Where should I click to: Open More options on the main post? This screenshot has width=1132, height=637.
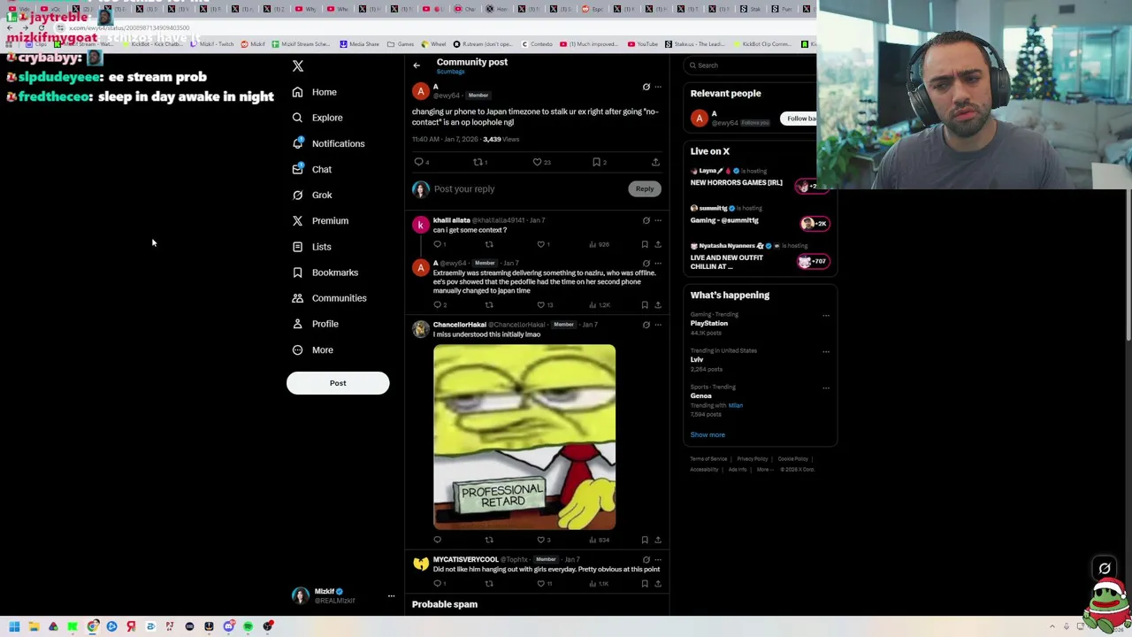click(657, 88)
